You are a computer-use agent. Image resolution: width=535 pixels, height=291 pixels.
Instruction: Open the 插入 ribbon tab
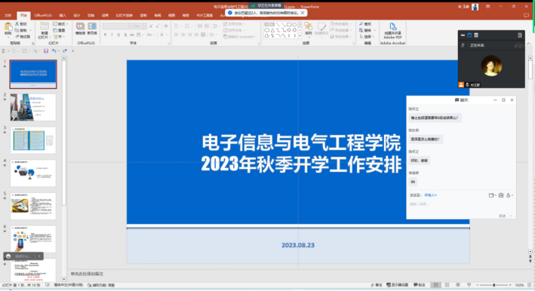coord(63,15)
